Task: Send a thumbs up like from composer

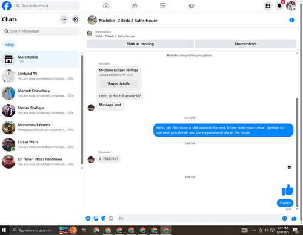Action: pyautogui.click(x=294, y=218)
